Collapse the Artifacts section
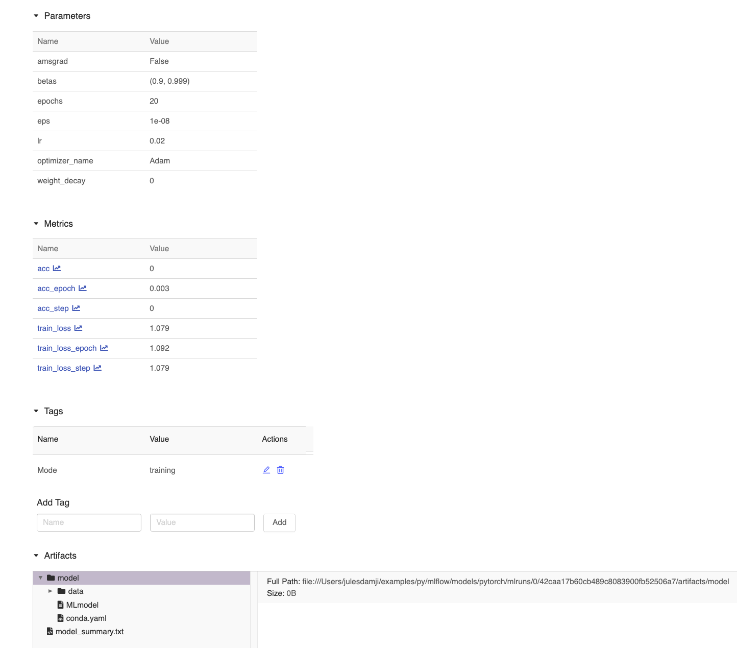 [x=36, y=556]
